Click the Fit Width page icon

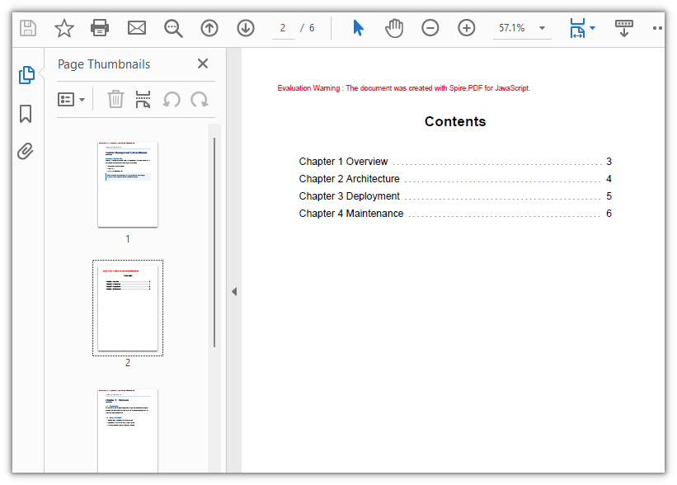click(577, 28)
